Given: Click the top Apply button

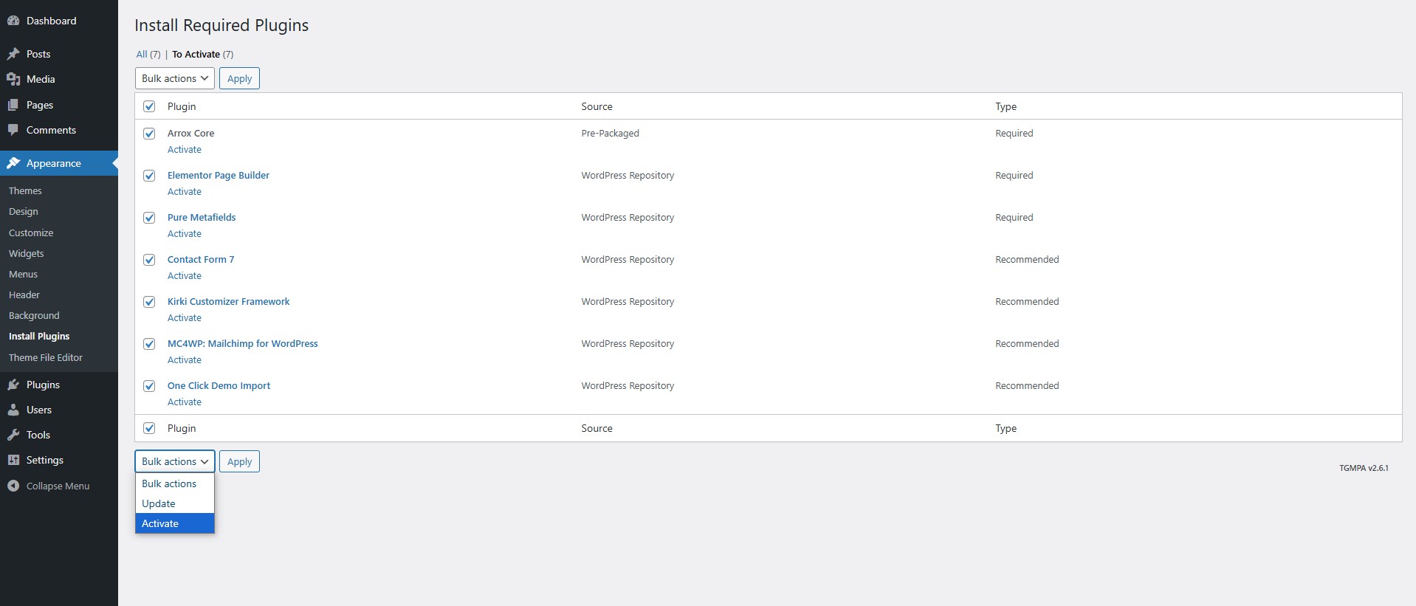Looking at the screenshot, I should pos(239,78).
